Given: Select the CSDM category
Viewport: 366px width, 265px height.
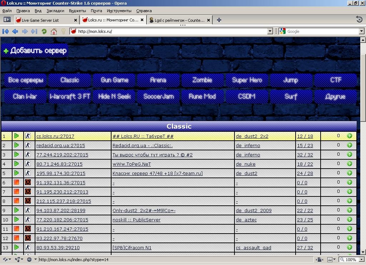Looking at the screenshot, I should [x=247, y=96].
